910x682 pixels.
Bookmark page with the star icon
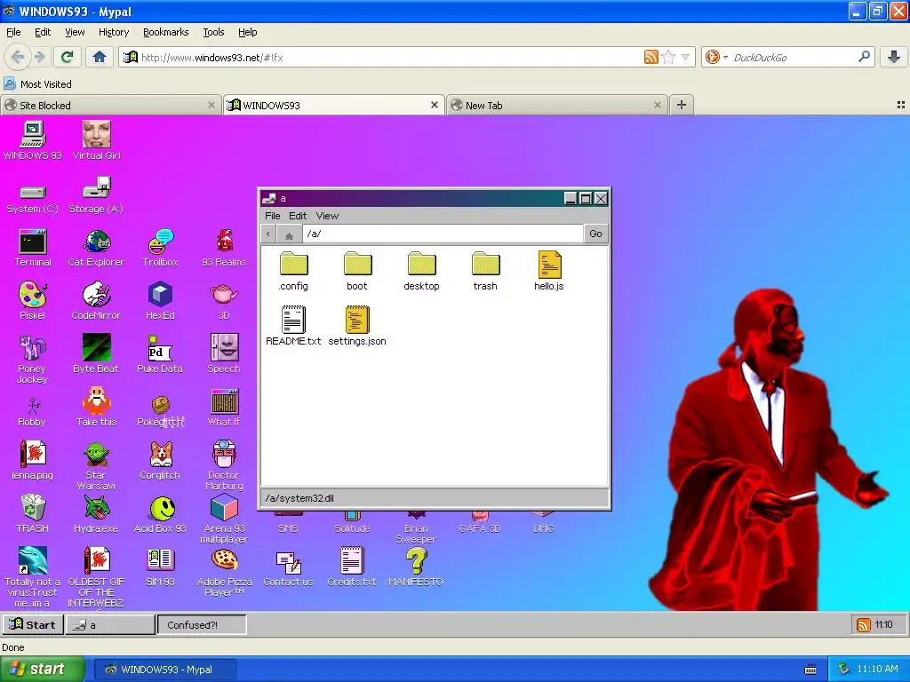pos(668,57)
